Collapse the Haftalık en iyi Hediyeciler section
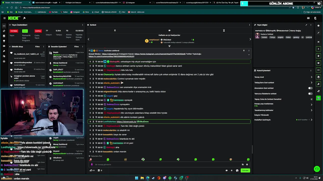Viewport: 323px width, 181px height. 169,46
